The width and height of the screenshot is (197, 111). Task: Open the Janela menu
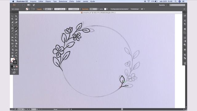85,1
